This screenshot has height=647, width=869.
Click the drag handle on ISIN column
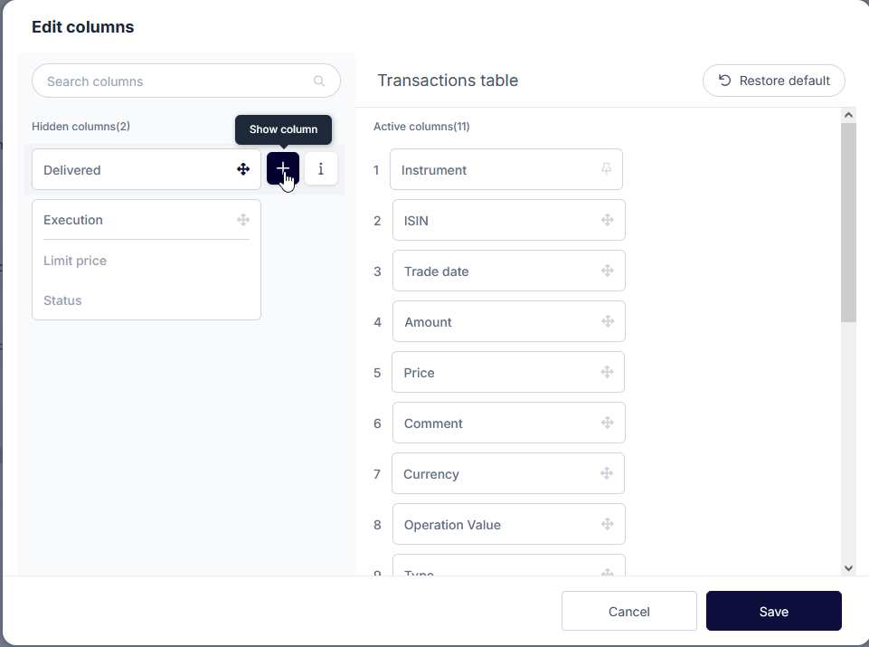(608, 220)
